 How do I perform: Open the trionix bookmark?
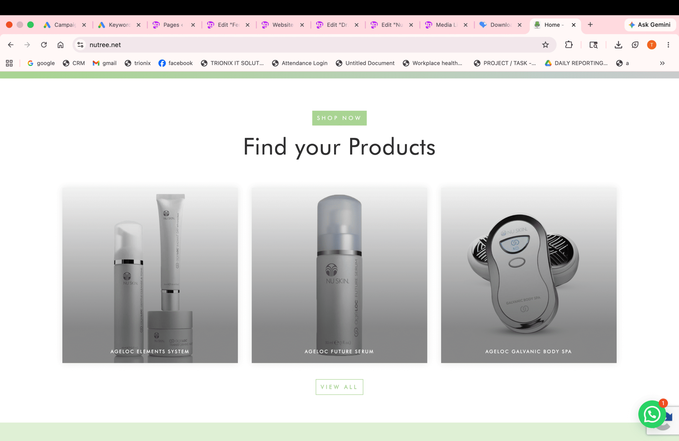138,63
